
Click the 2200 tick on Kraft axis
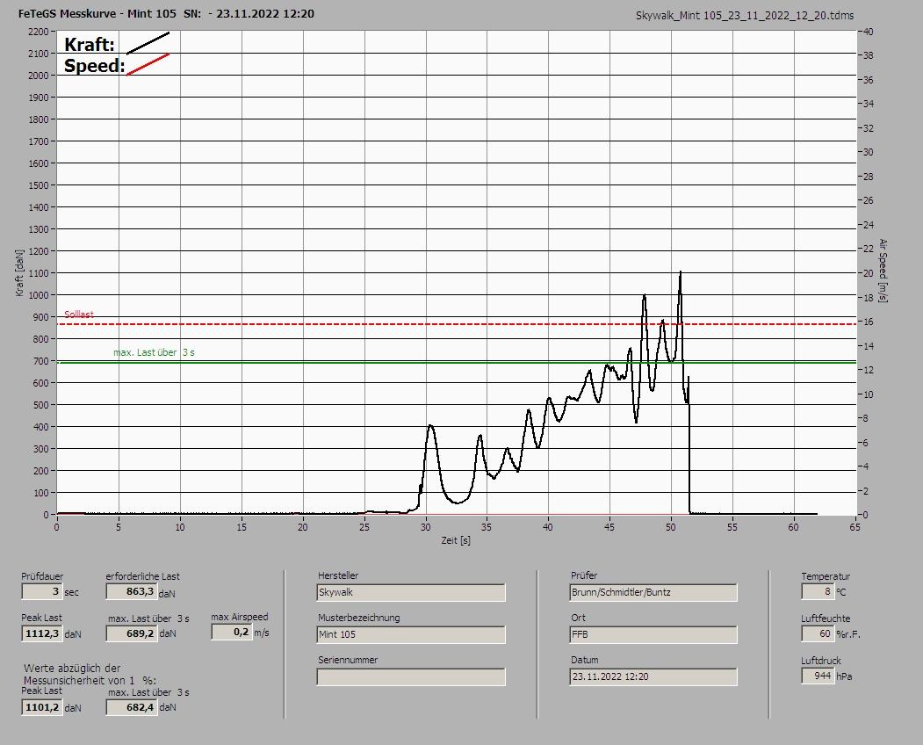point(38,32)
